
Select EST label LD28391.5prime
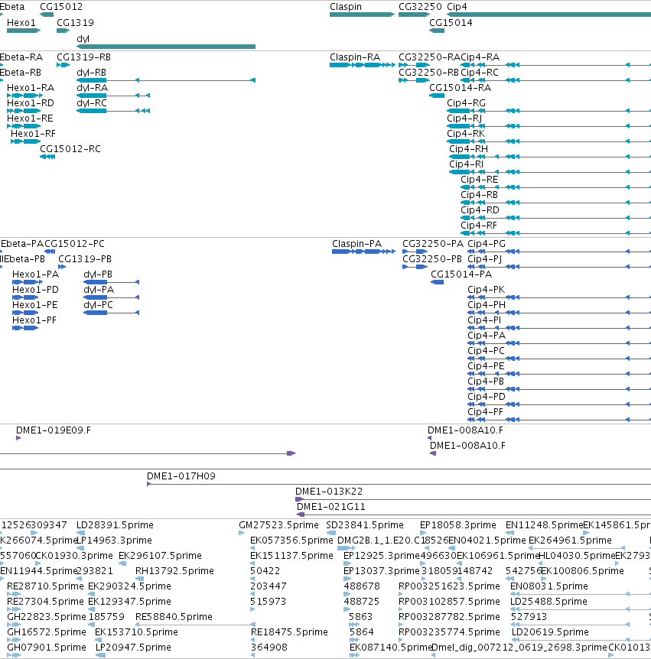pos(115,525)
